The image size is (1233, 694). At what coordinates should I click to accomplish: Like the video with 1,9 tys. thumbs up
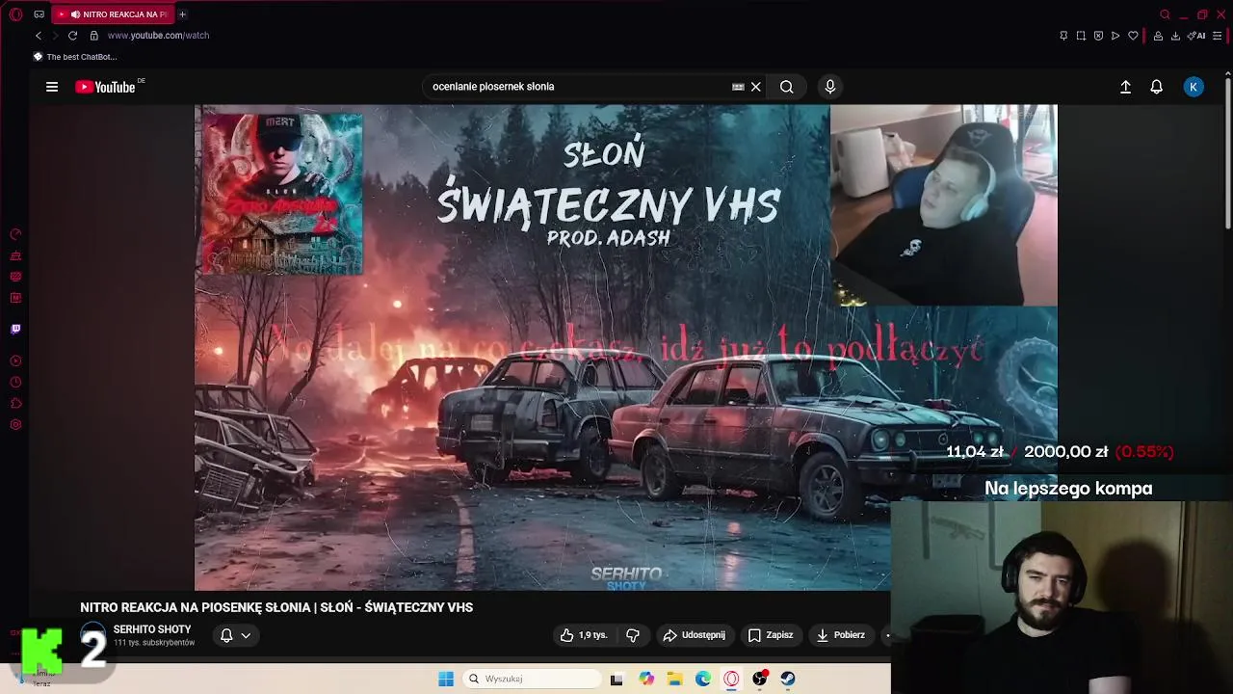pos(585,635)
